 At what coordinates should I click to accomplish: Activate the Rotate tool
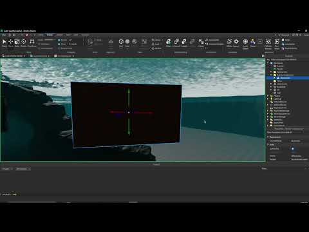24,43
